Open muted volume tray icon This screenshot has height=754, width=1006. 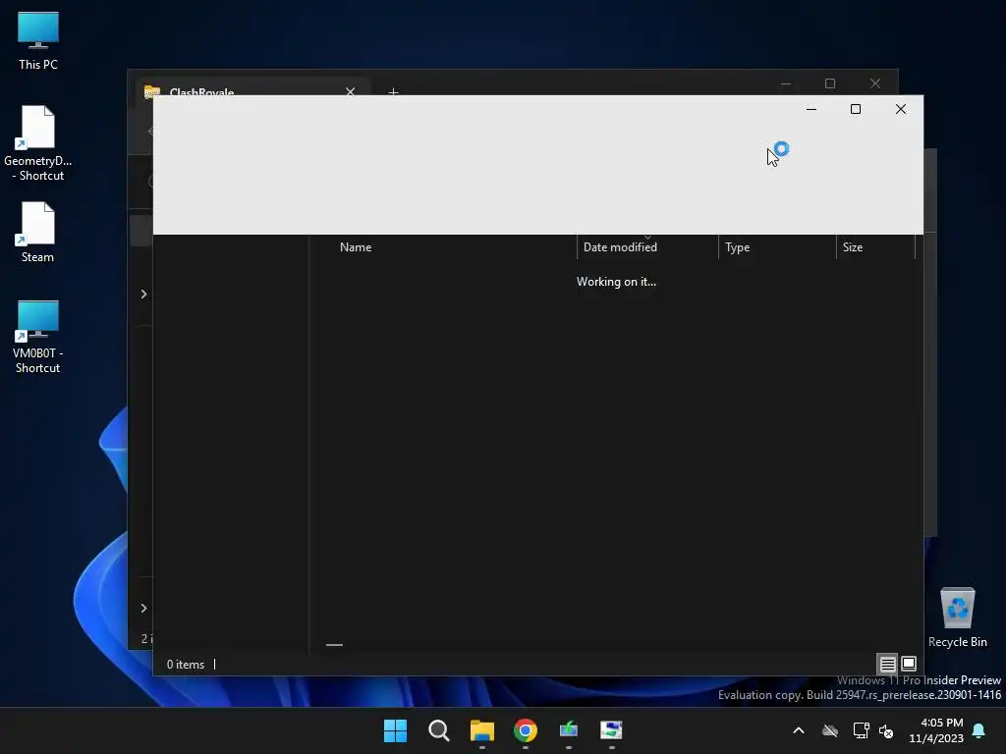point(886,730)
